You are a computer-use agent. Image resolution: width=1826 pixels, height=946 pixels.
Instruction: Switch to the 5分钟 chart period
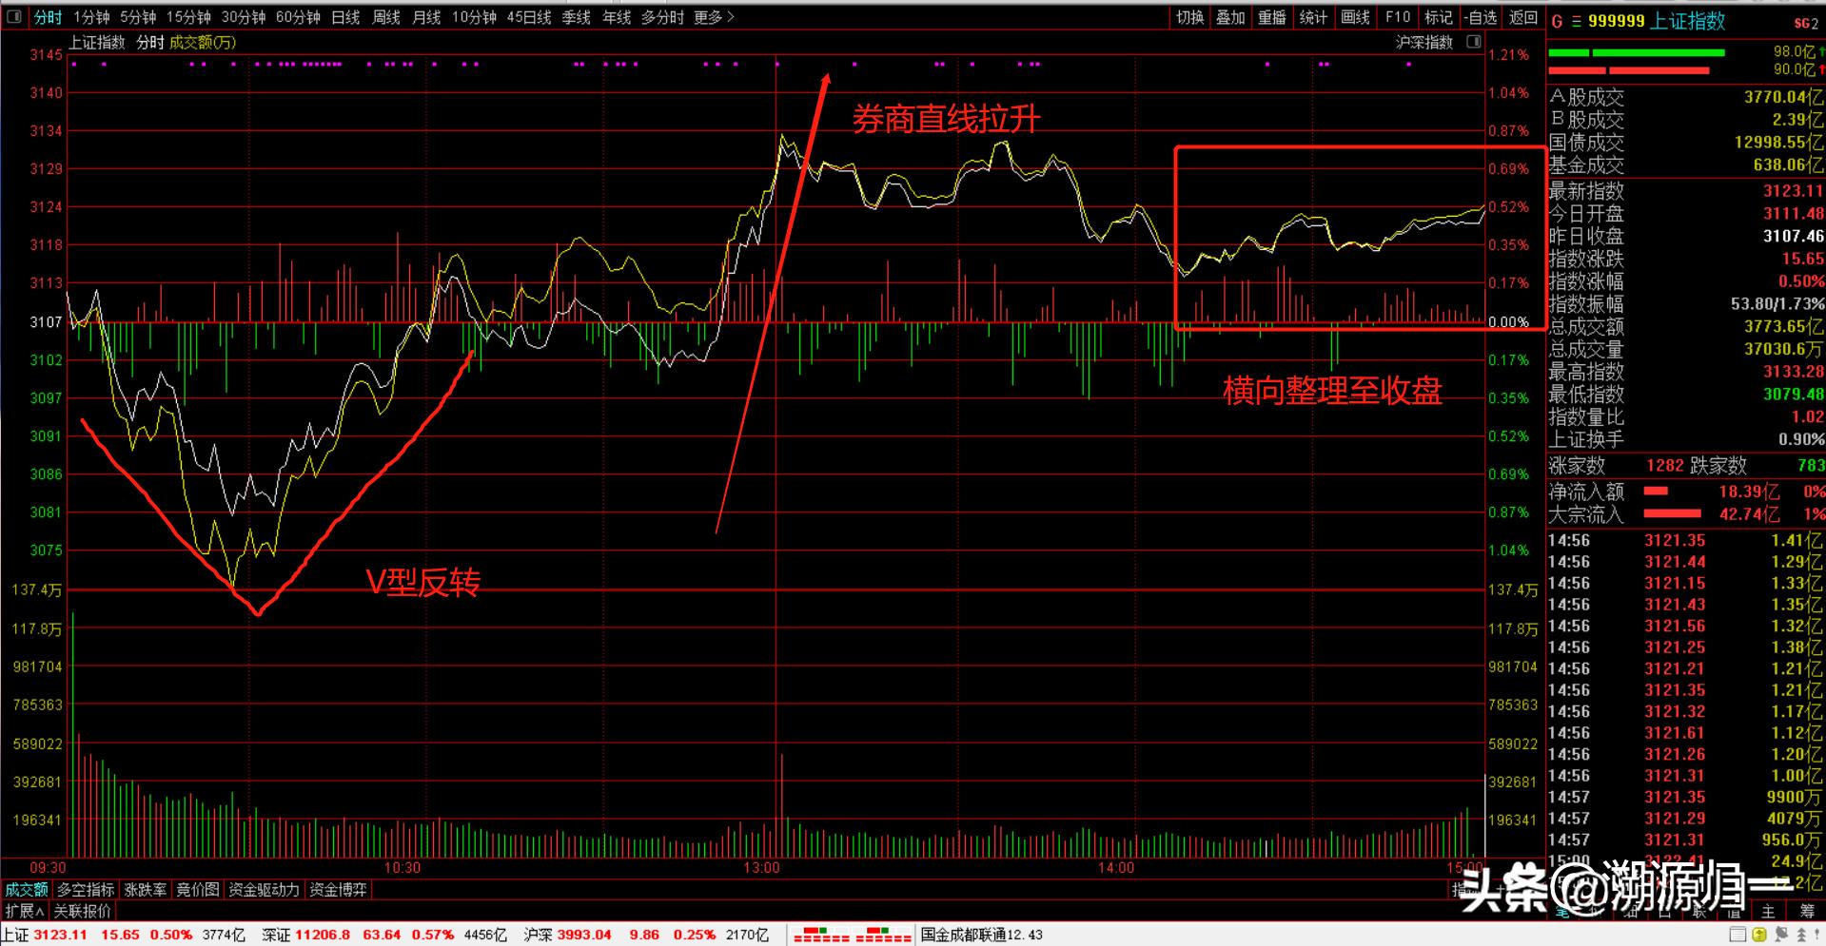tap(138, 17)
